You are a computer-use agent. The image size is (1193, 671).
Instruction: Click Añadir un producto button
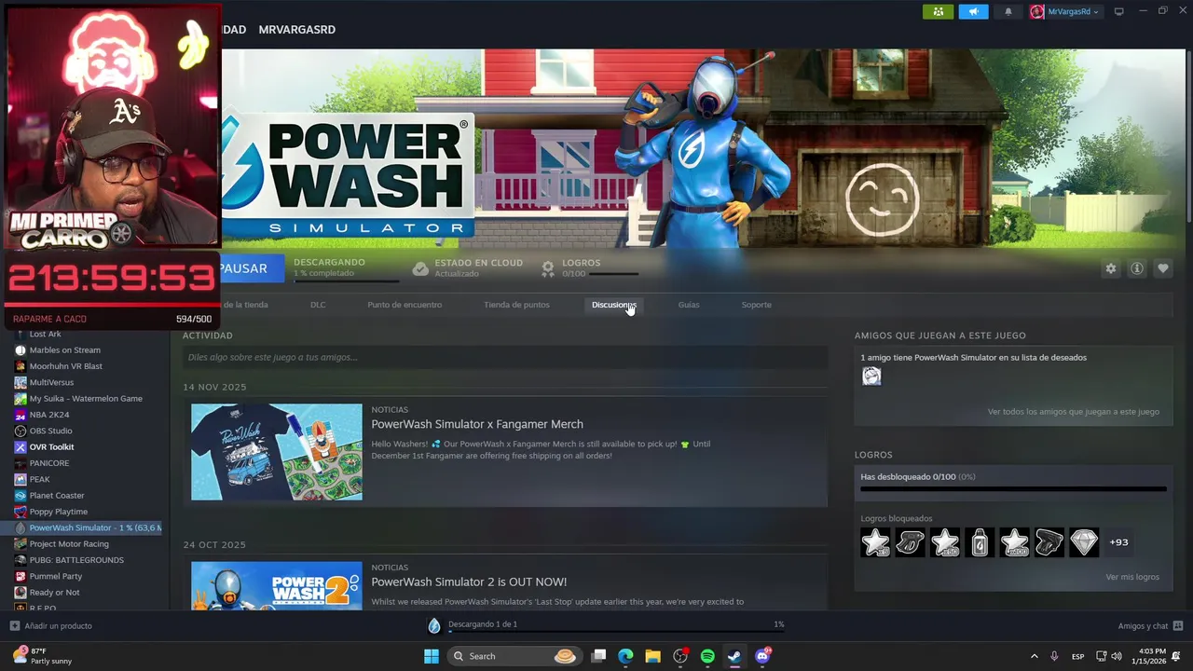point(50,625)
